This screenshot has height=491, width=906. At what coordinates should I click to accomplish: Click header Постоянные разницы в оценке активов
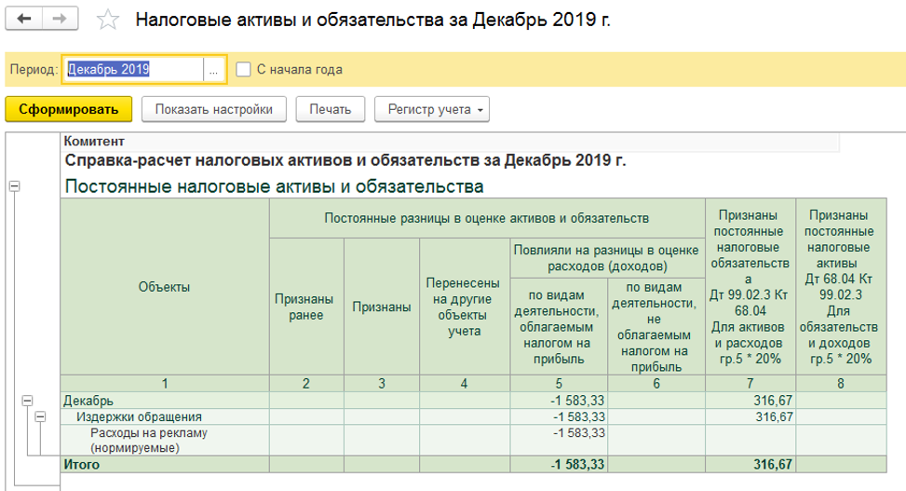[x=487, y=219]
